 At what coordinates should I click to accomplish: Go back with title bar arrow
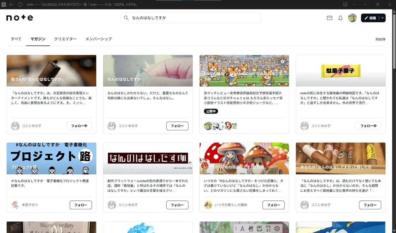click(12, 5)
